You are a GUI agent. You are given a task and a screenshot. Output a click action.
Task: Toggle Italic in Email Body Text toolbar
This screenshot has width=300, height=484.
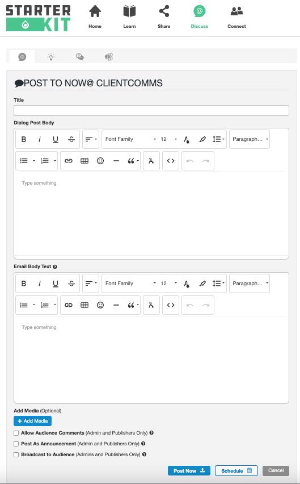point(40,283)
